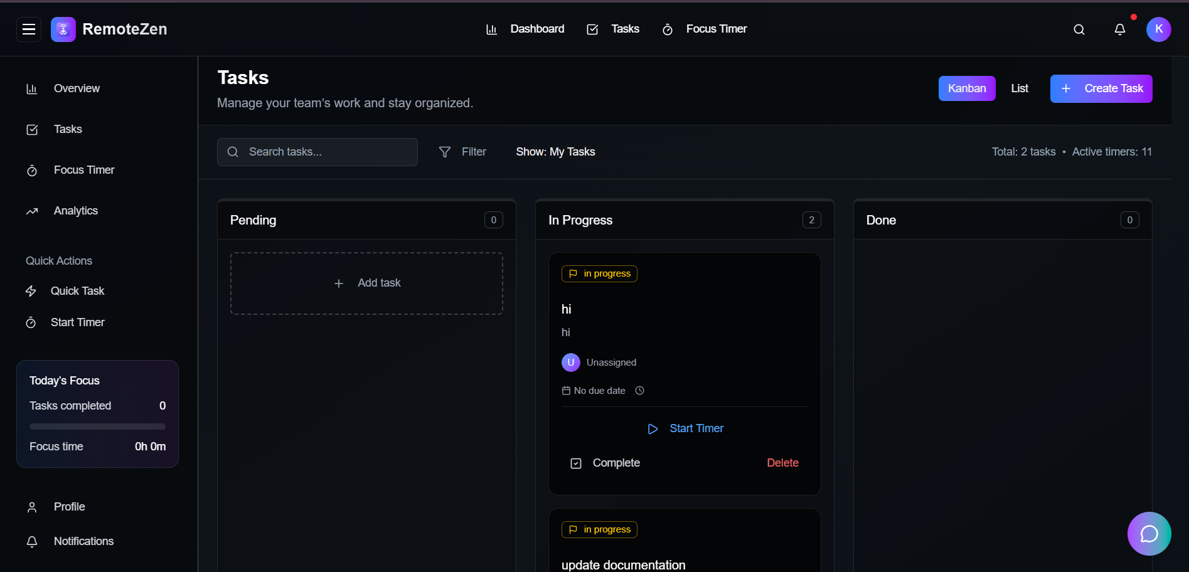Go to Dashboard in top navigation

coord(525,29)
